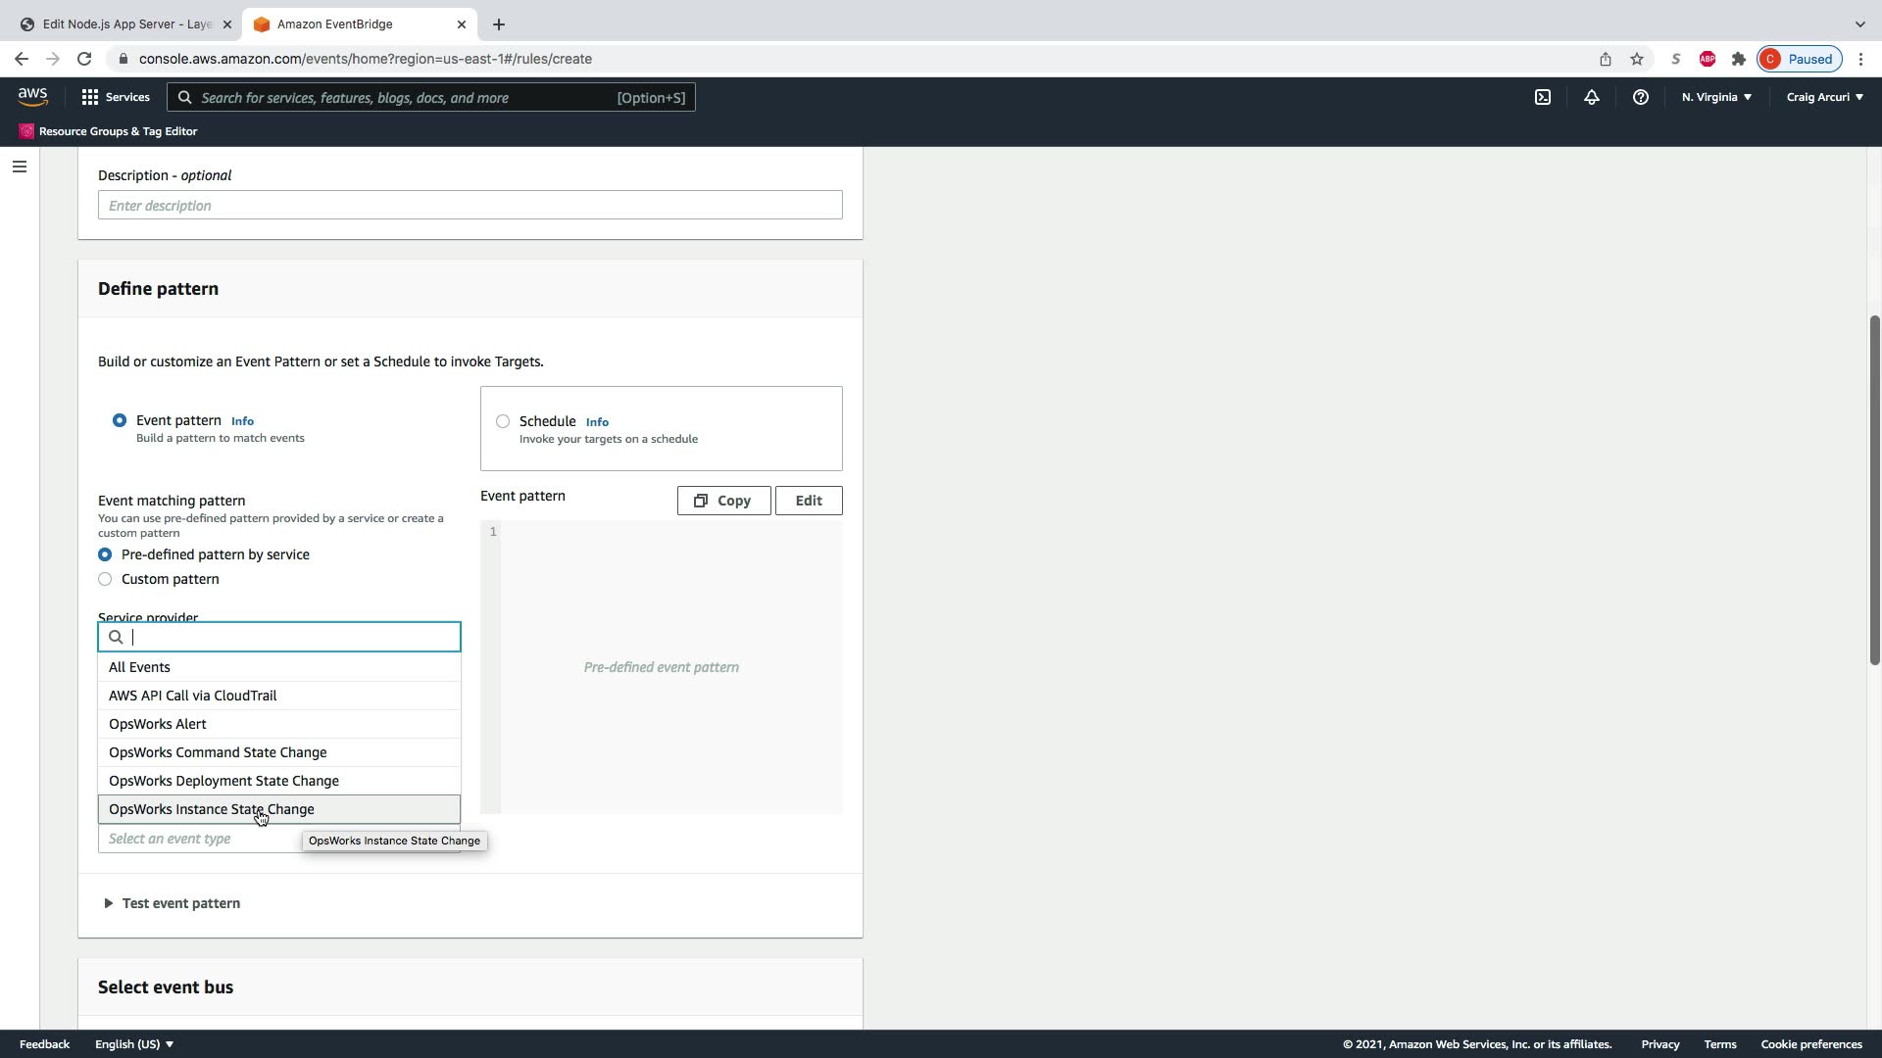Select the Schedule radio option

pos(503,421)
